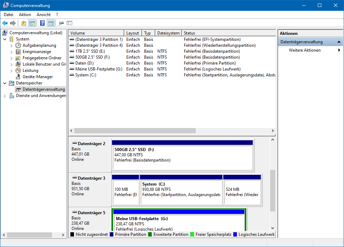Click the Ereignisanzeige icon in tree
The image size is (344, 247).
pyautogui.click(x=18, y=52)
